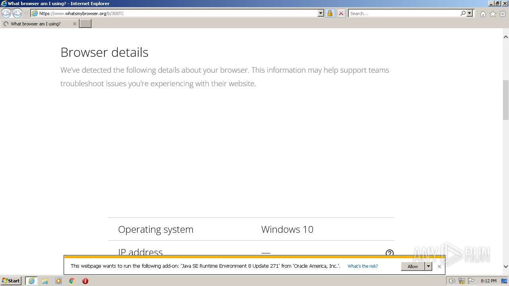Screen dimensions: 509x286
Task: Stop loading the page with X button
Action: click(x=341, y=13)
